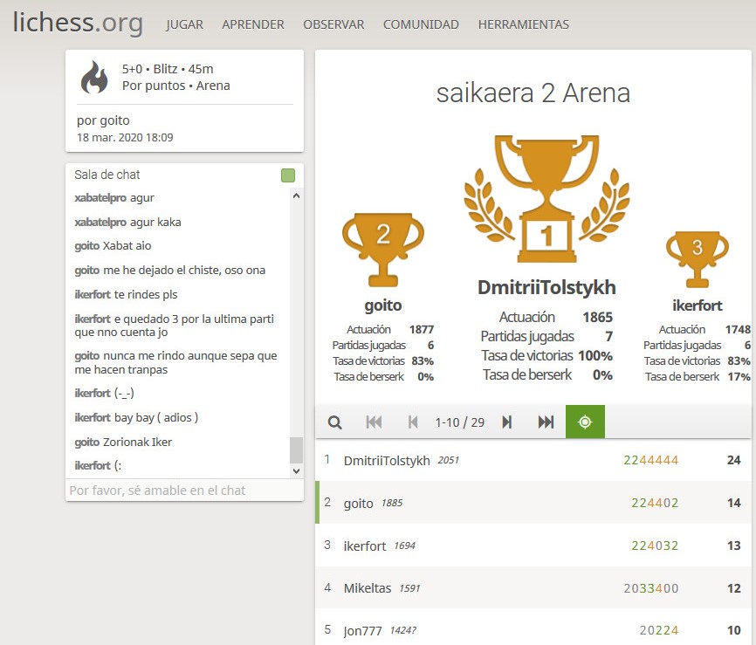The height and width of the screenshot is (645, 756).
Task: Expand the OBSERVAR menu
Action: pyautogui.click(x=333, y=24)
